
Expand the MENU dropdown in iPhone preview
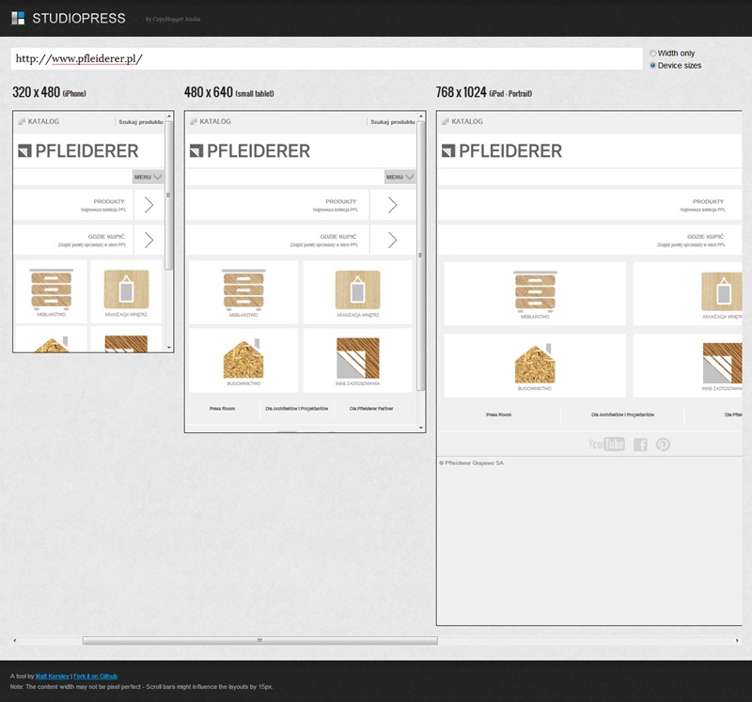[x=148, y=177]
